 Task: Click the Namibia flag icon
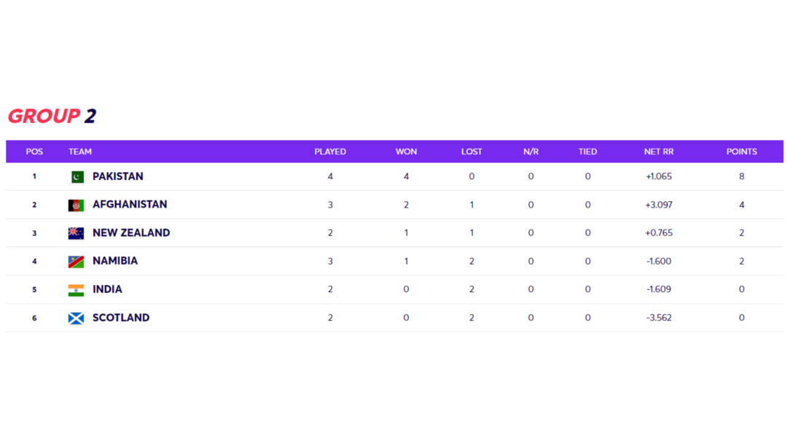point(76,262)
